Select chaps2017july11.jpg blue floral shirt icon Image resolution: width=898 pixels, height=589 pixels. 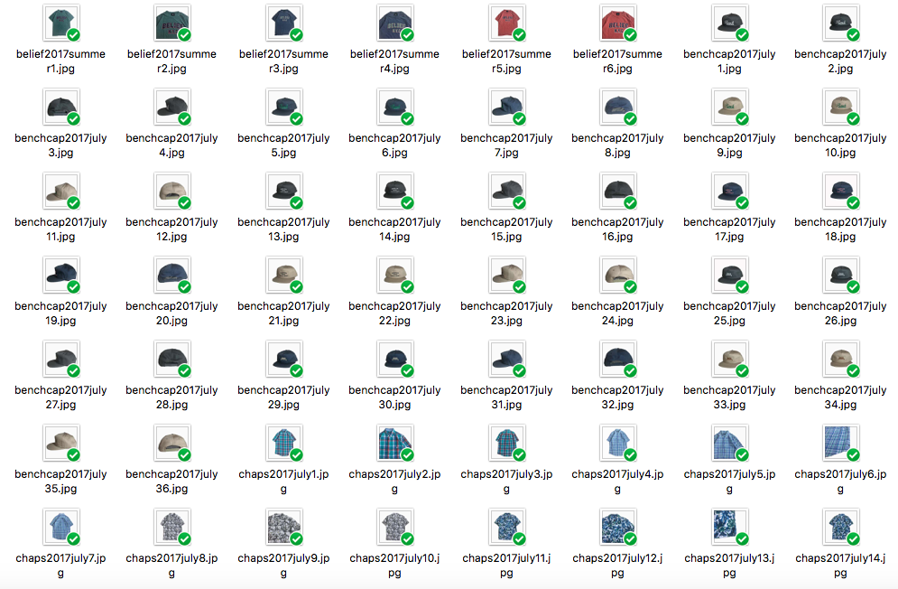(x=507, y=527)
